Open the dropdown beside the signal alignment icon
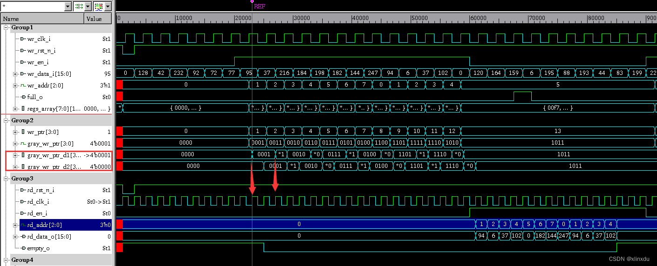Image resolution: width=657 pixels, height=266 pixels. [88, 6]
